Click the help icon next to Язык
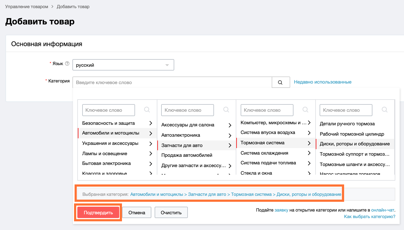This screenshot has width=404, height=230. click(67, 63)
